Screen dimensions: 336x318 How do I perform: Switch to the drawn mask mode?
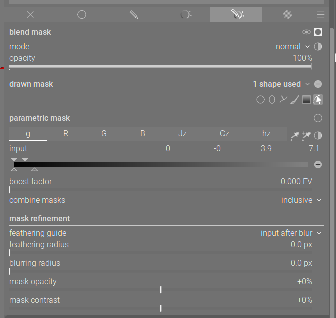(x=134, y=15)
